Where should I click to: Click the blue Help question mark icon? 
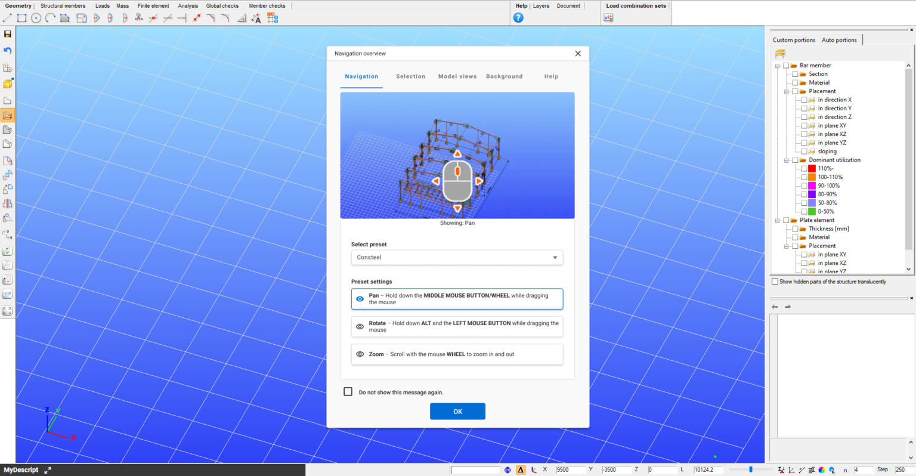coord(518,18)
